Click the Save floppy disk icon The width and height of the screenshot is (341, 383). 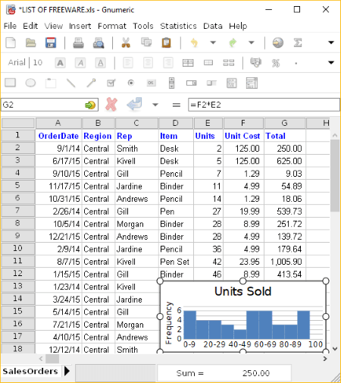pos(51,42)
